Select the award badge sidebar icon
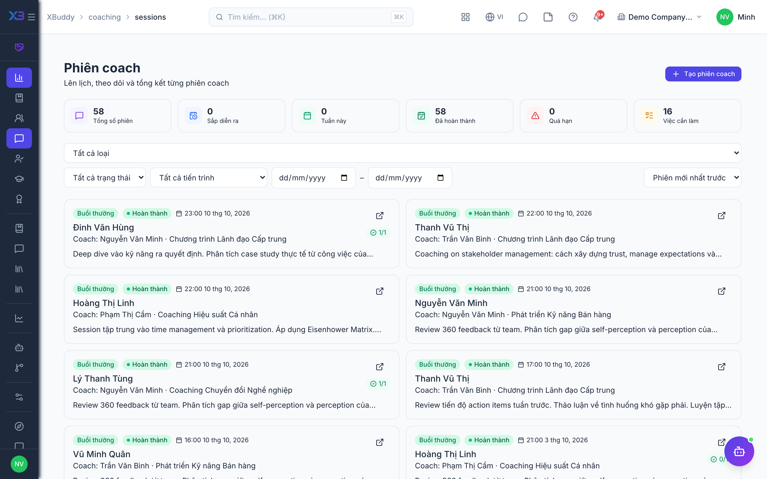This screenshot has height=479, width=767. [x=19, y=199]
